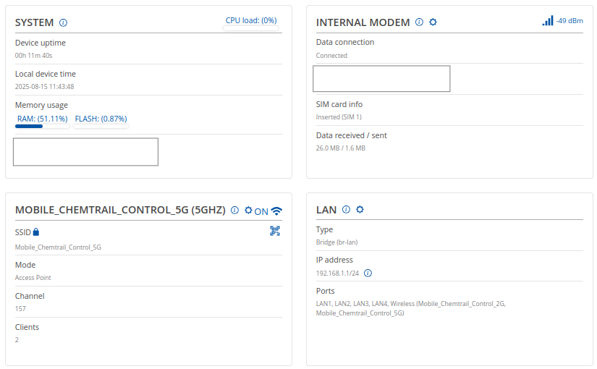Image resolution: width=597 pixels, height=369 pixels.
Task: Click FLASH (0.87%) usage link
Action: coord(101,119)
